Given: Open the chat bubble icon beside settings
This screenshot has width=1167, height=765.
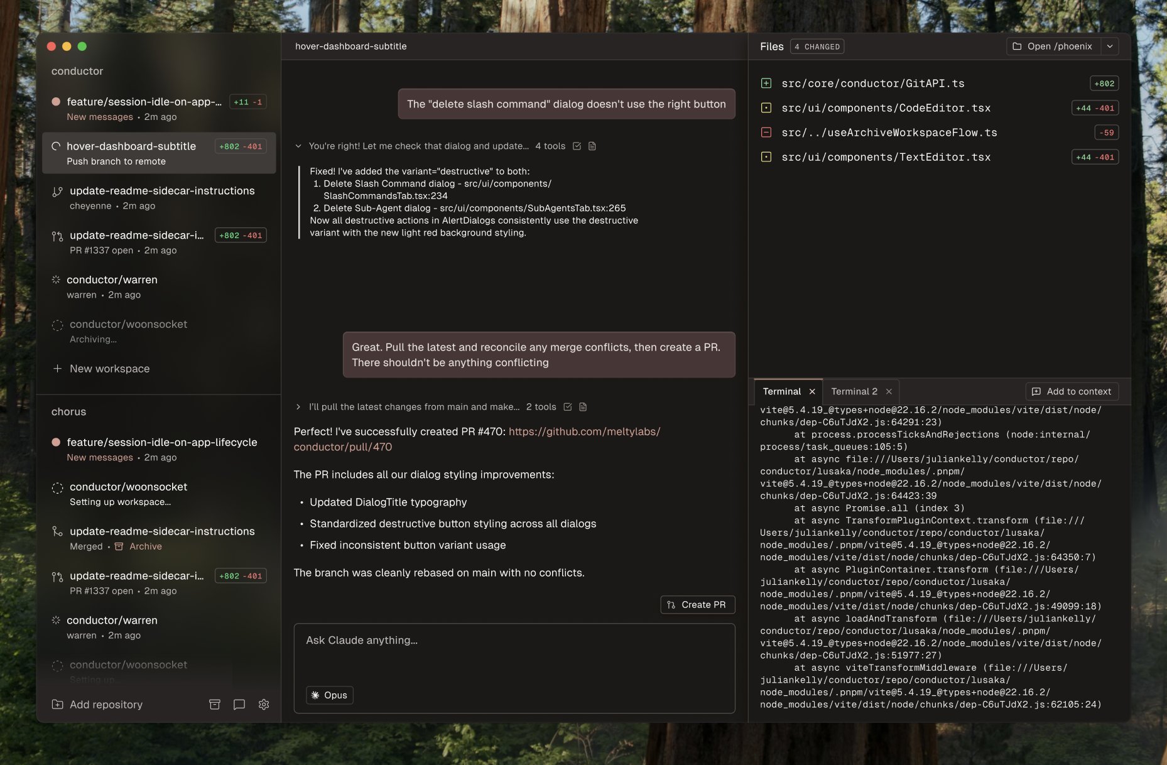Looking at the screenshot, I should coord(239,704).
